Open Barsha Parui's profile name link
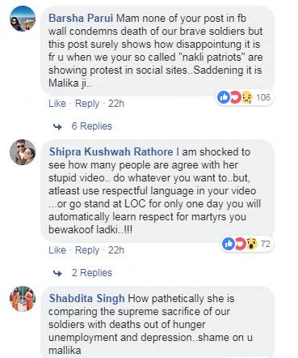 [81, 19]
